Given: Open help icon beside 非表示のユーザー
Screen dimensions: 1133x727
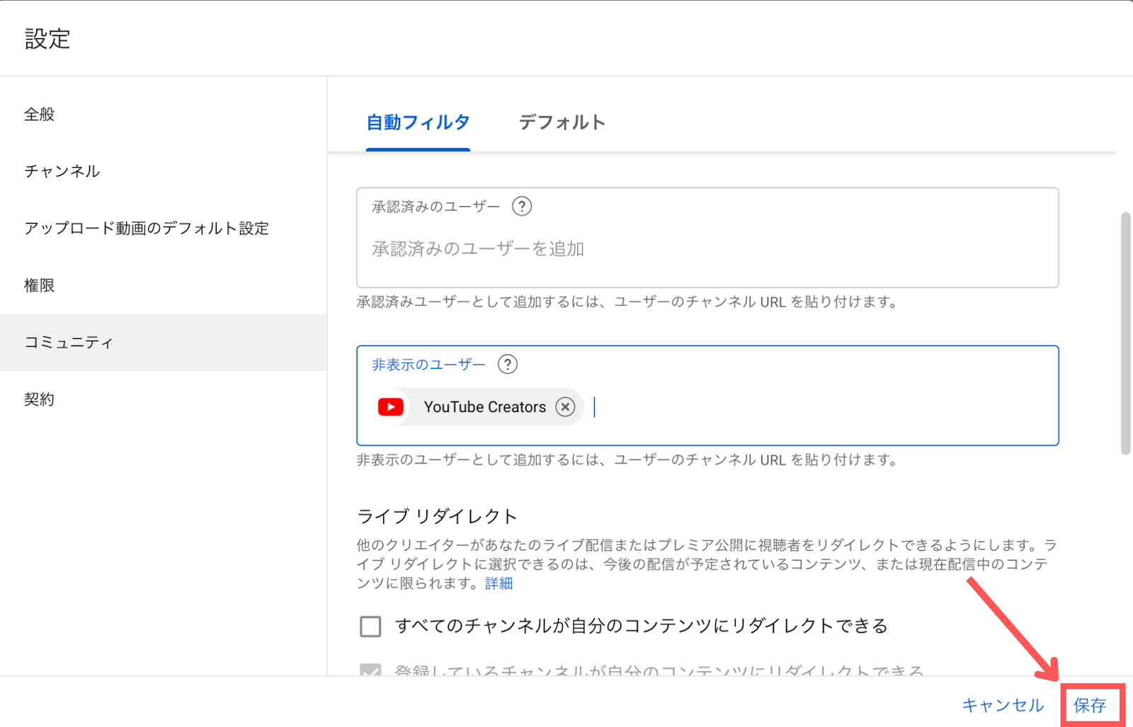Looking at the screenshot, I should pyautogui.click(x=508, y=364).
